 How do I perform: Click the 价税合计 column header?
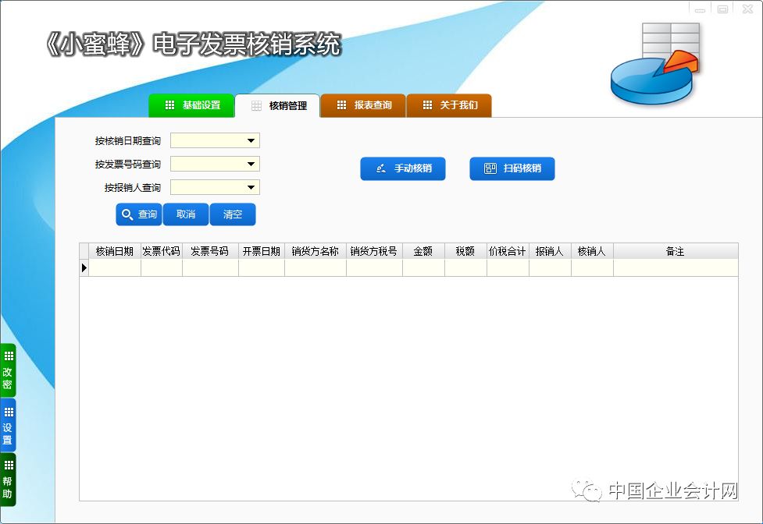point(508,251)
